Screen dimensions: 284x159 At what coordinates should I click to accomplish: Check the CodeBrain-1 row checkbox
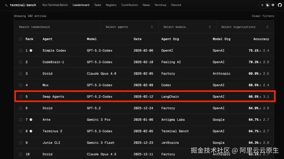21,62
